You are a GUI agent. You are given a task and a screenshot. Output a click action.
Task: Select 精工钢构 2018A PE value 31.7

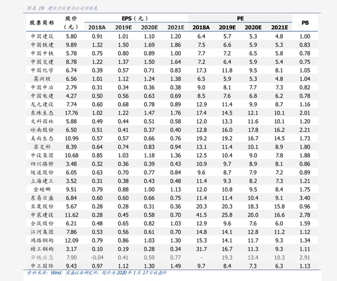pos(202,249)
